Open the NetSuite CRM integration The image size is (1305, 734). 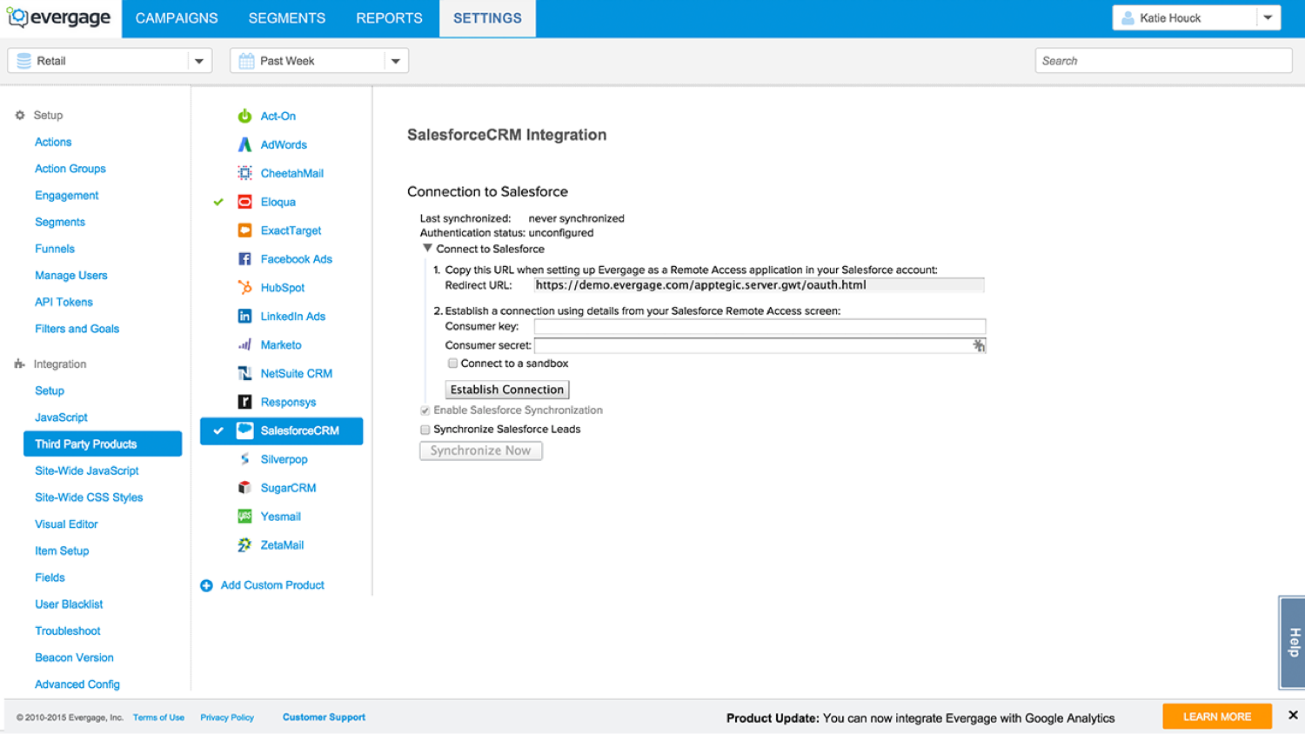(245, 373)
